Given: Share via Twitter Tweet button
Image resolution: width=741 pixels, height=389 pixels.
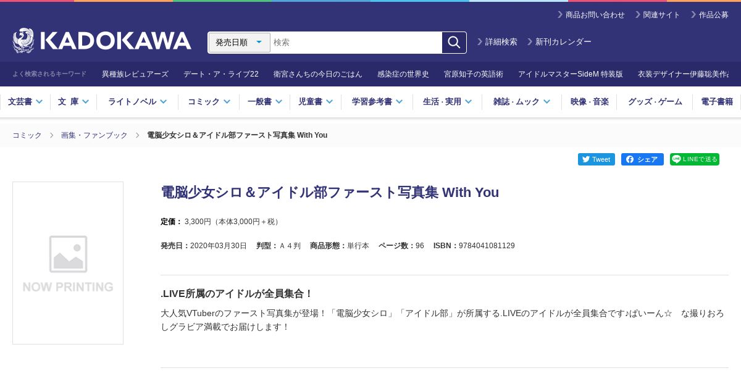Looking at the screenshot, I should (x=597, y=159).
